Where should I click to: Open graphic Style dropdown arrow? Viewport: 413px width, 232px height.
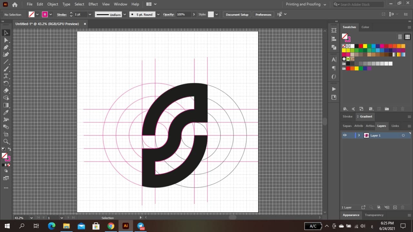(217, 15)
